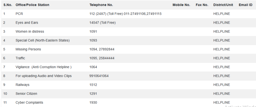256x107 pixels.
Task: Click the Senior Citizen row name
Action: [x=27, y=94]
